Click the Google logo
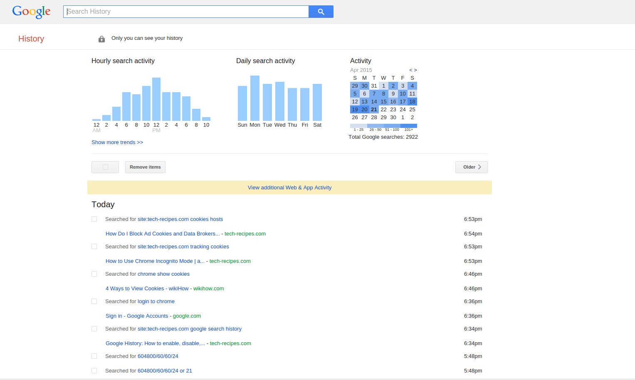 pos(31,12)
